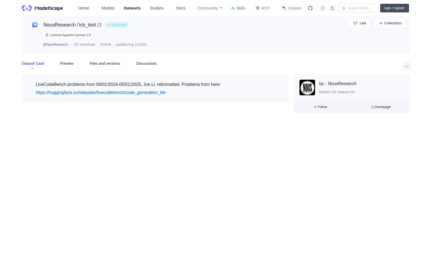Viewport: 432px width, 270px height.
Task: Add dataset to Collections
Action: (390, 23)
